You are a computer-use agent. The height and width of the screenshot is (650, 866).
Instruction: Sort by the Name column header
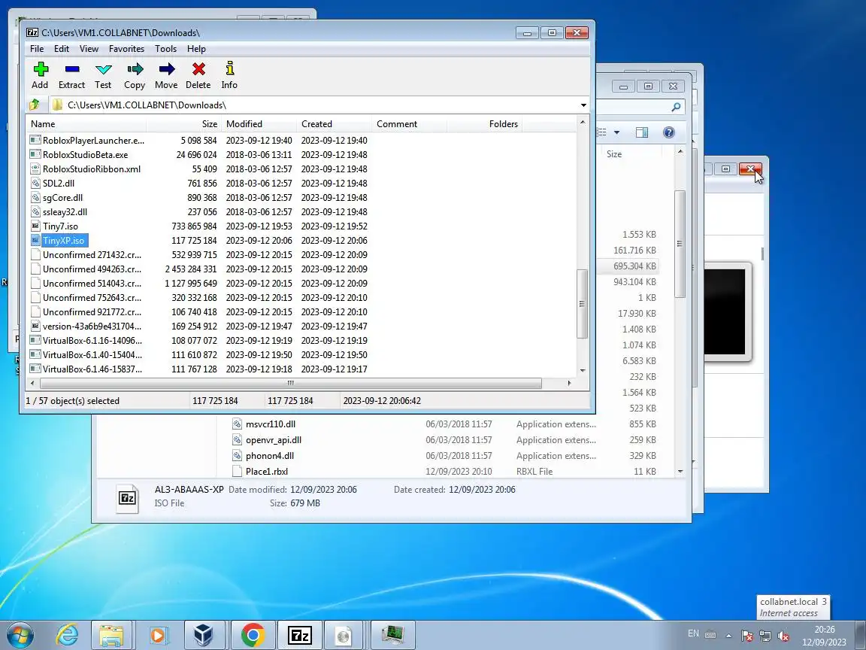(86, 124)
